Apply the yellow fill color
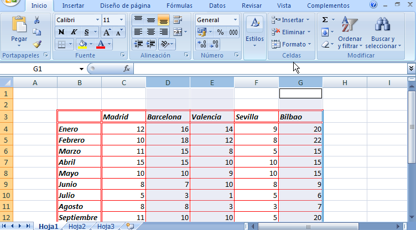 [83, 44]
